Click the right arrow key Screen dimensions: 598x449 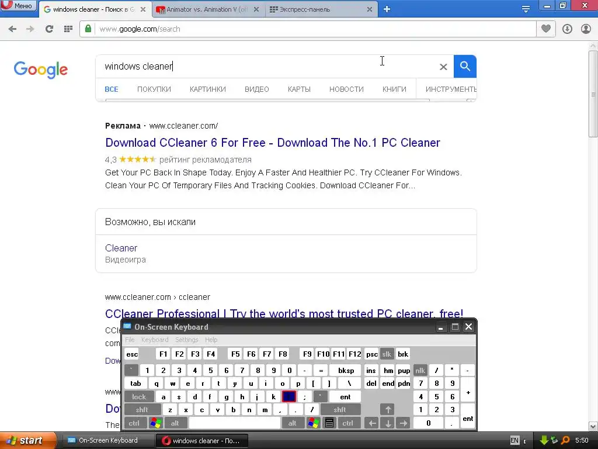[x=404, y=423]
